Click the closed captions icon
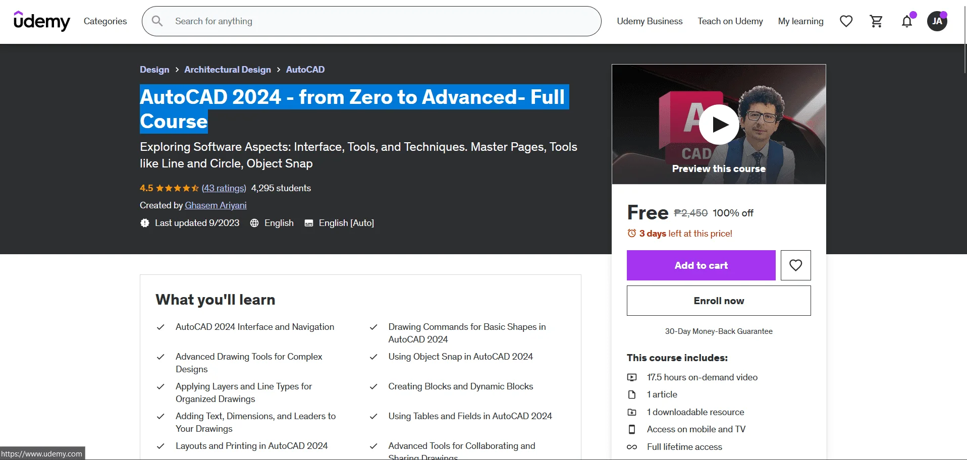Screen dimensions: 967x460 tap(309, 223)
